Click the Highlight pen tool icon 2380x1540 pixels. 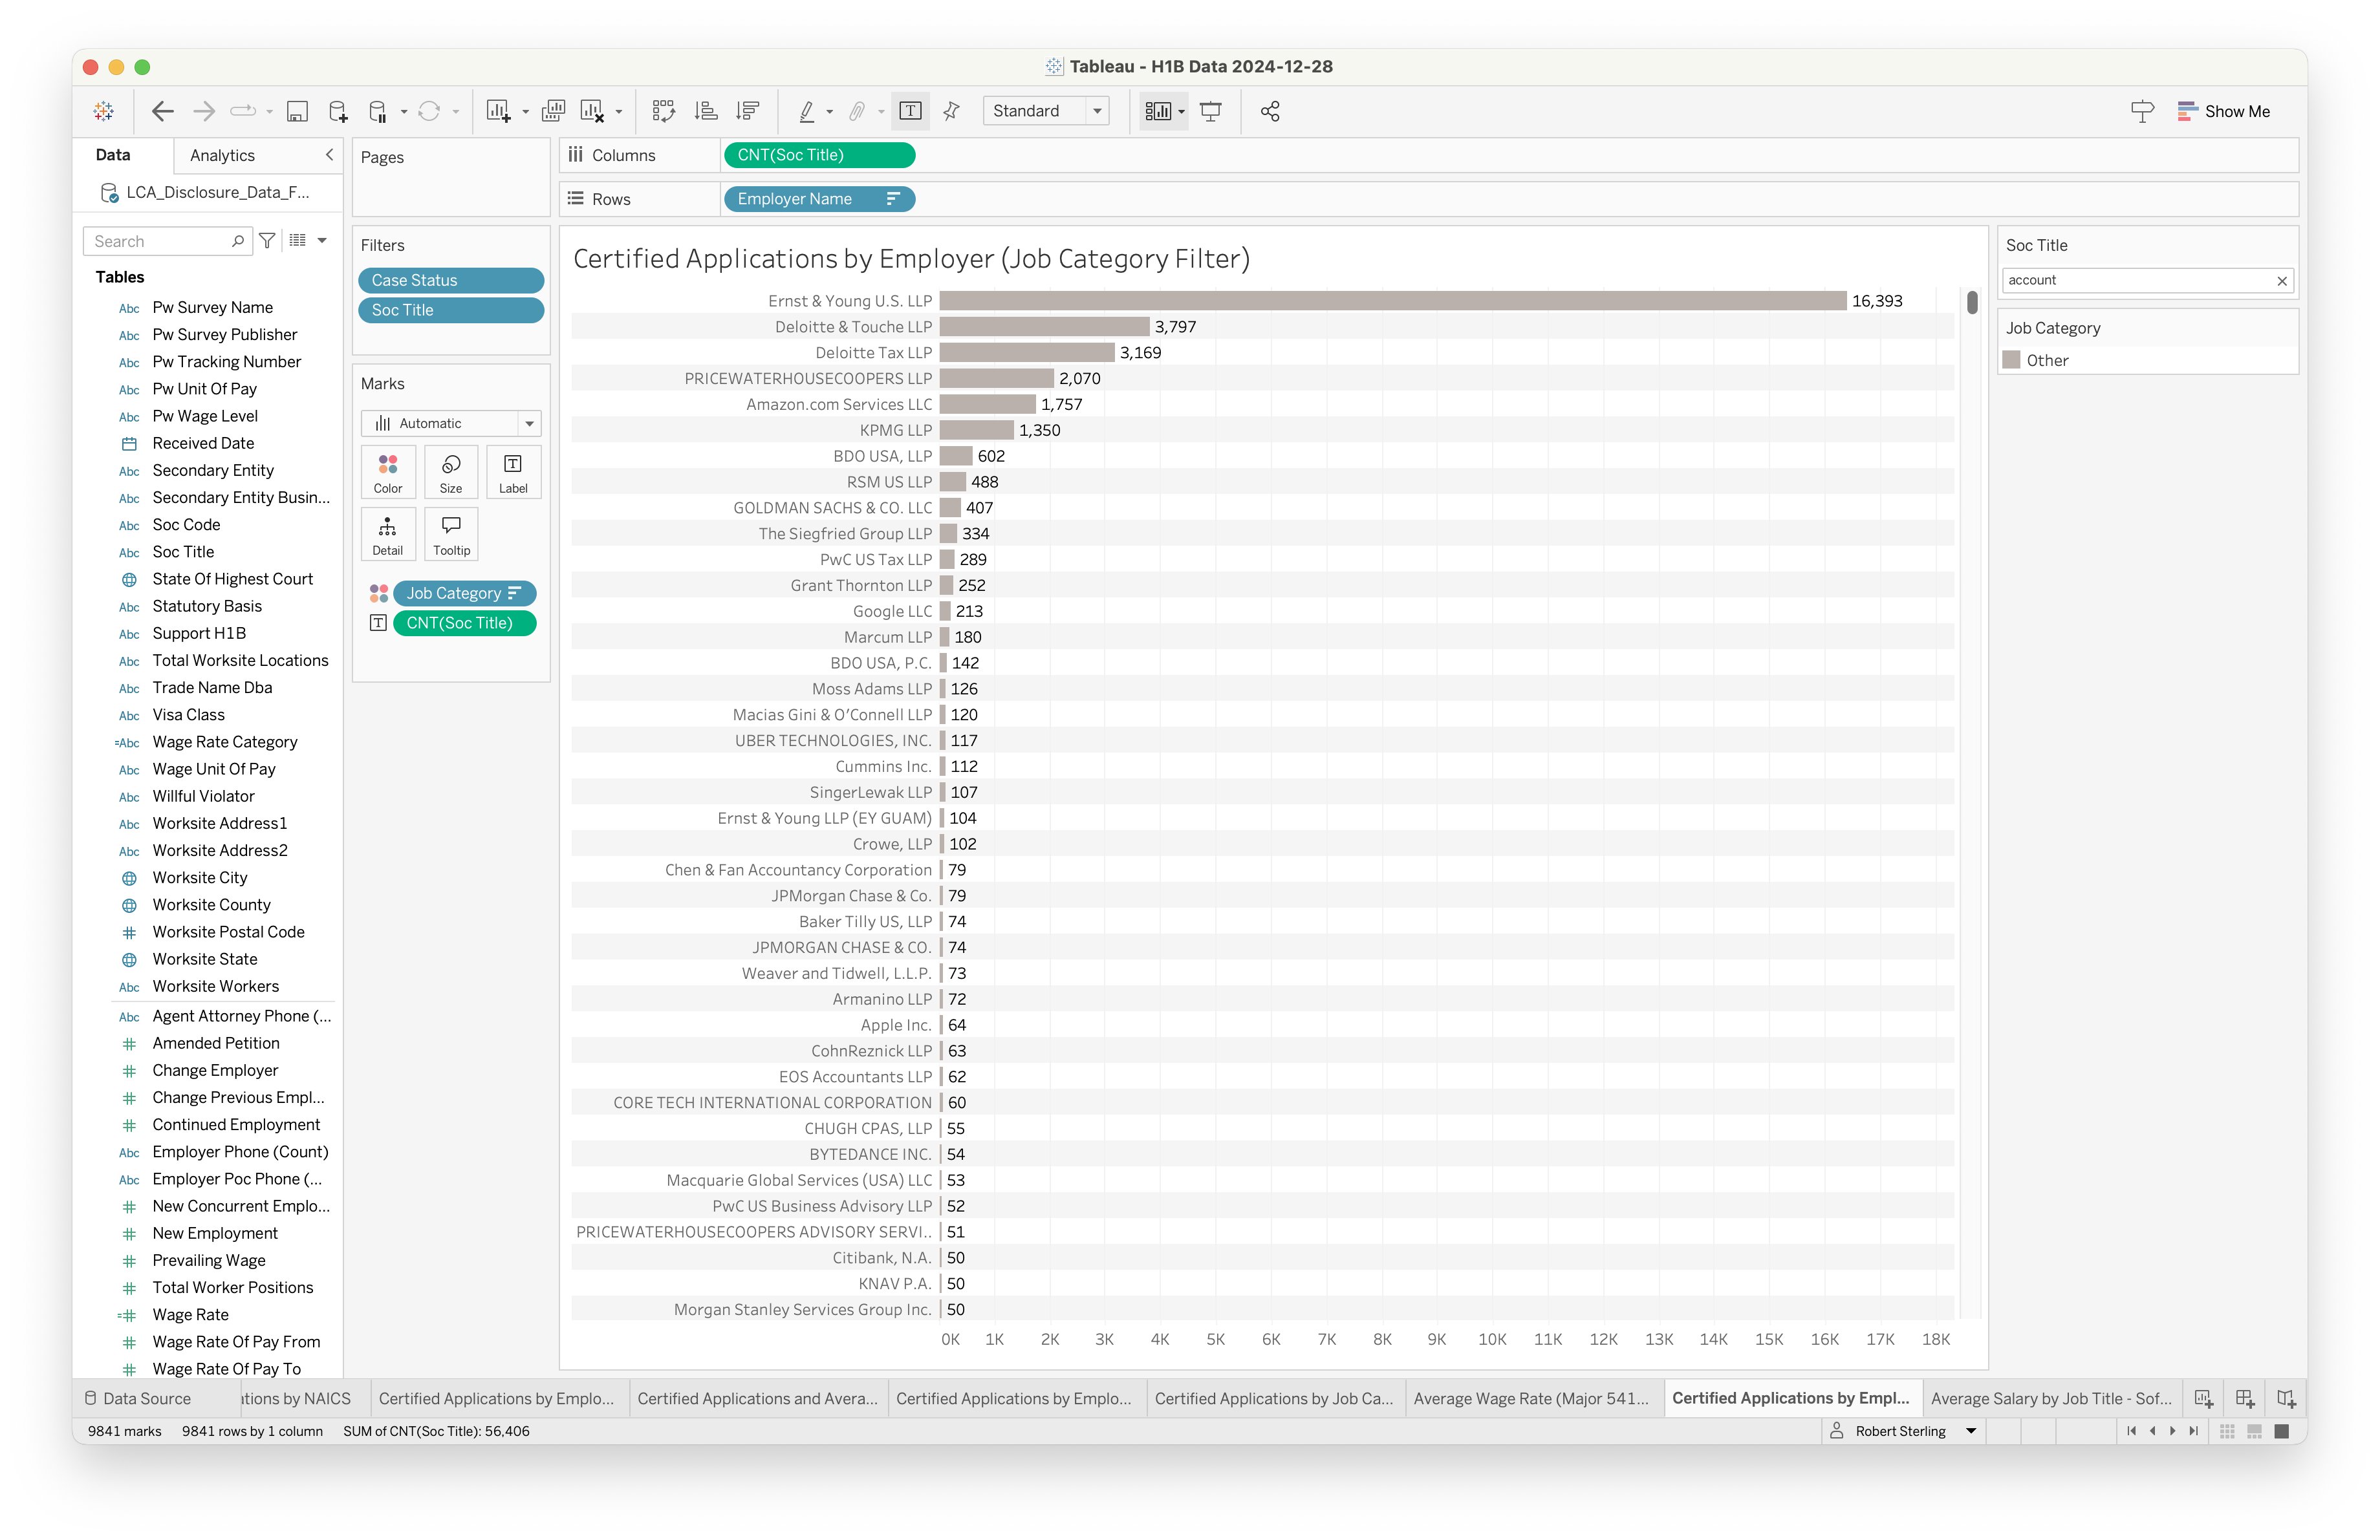[806, 111]
